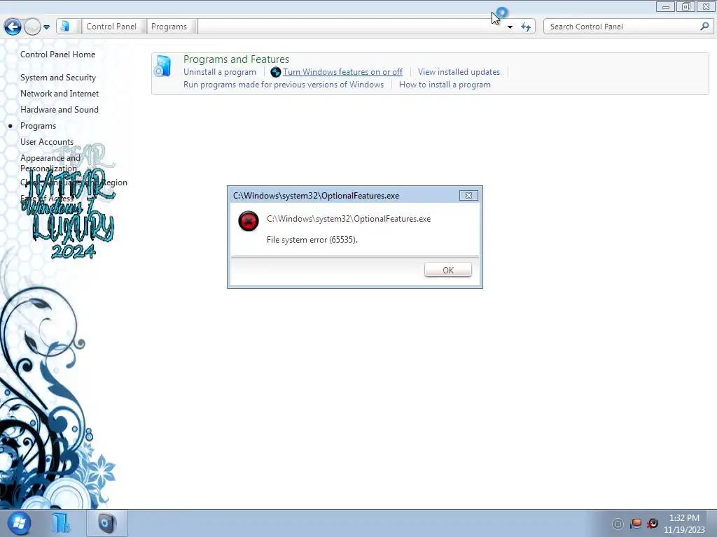Select the active Control Panel taskbar button

pos(107,523)
